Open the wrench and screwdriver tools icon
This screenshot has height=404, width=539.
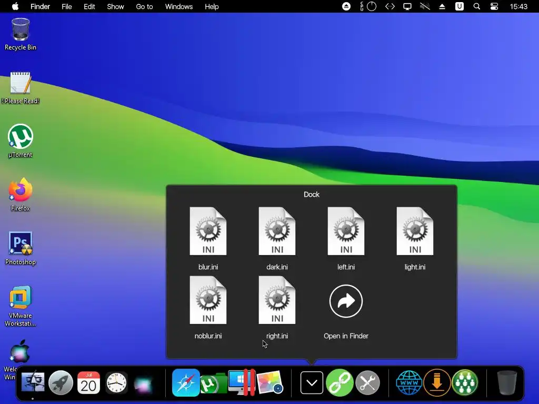[x=367, y=382]
